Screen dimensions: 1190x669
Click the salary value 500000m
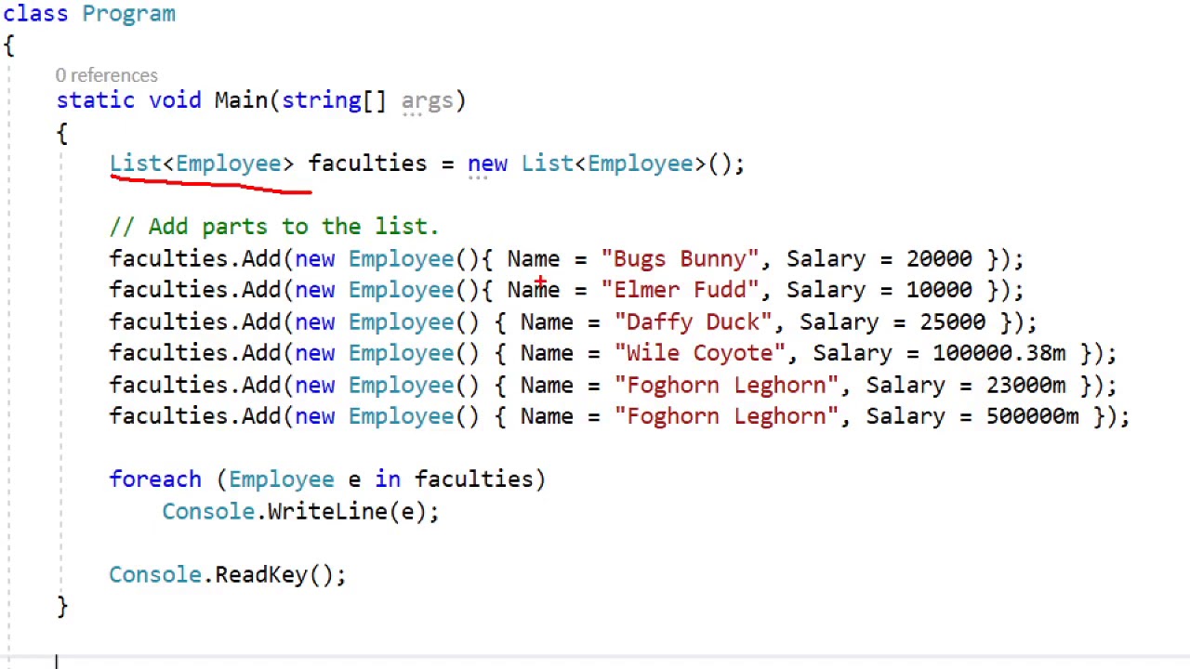(x=1032, y=416)
